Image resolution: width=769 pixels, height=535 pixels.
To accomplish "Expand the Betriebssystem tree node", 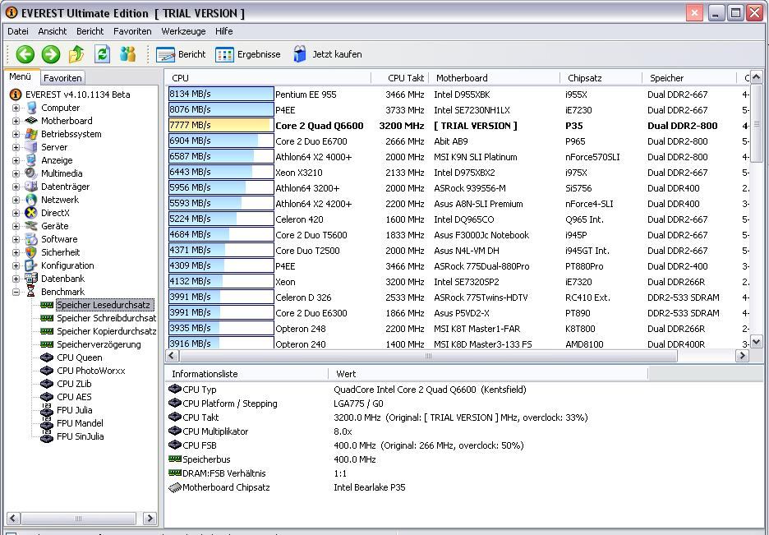I will coord(16,134).
